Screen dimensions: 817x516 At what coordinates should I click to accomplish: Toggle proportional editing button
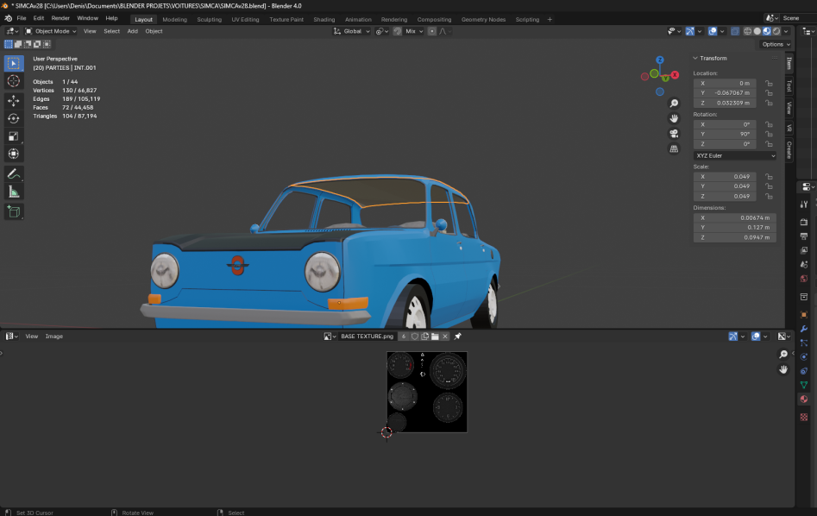[x=431, y=31]
